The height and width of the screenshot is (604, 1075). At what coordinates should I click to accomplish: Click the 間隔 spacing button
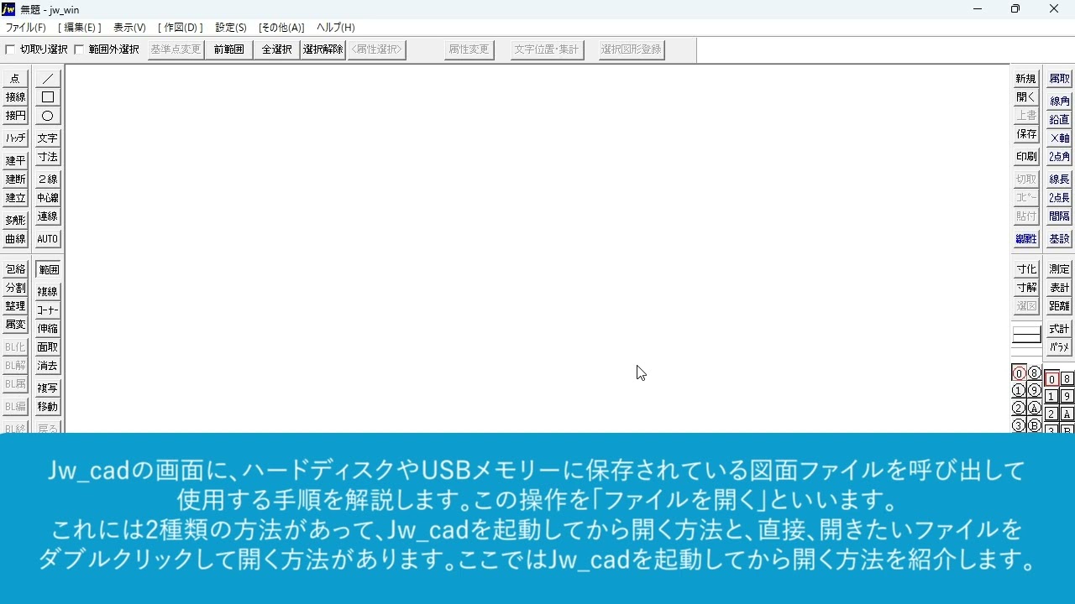[1060, 216]
